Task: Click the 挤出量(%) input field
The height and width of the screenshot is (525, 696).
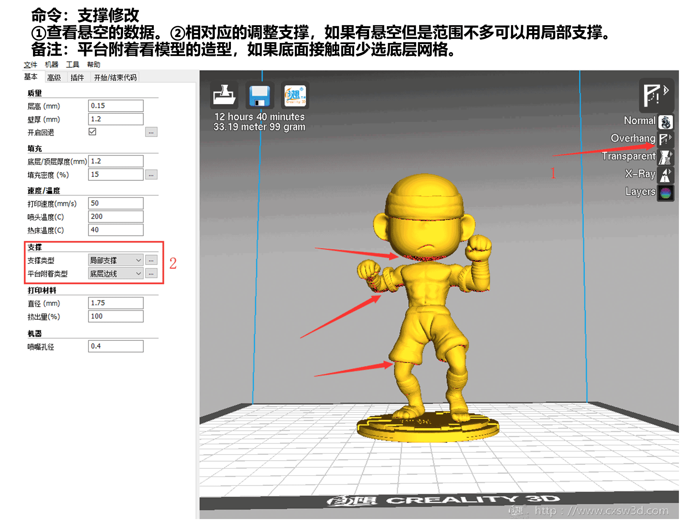Action: pyautogui.click(x=116, y=316)
